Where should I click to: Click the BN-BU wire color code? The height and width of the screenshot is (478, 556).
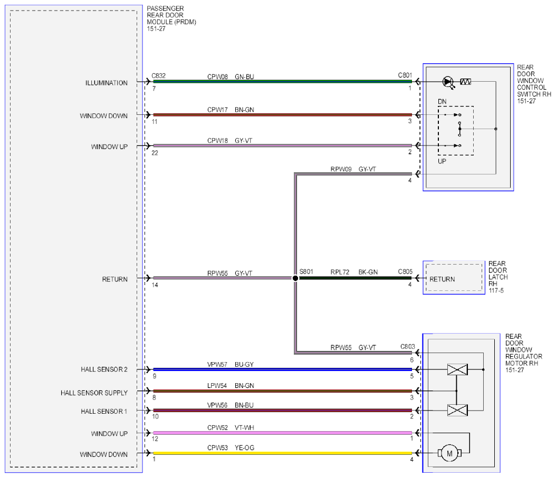click(x=244, y=405)
